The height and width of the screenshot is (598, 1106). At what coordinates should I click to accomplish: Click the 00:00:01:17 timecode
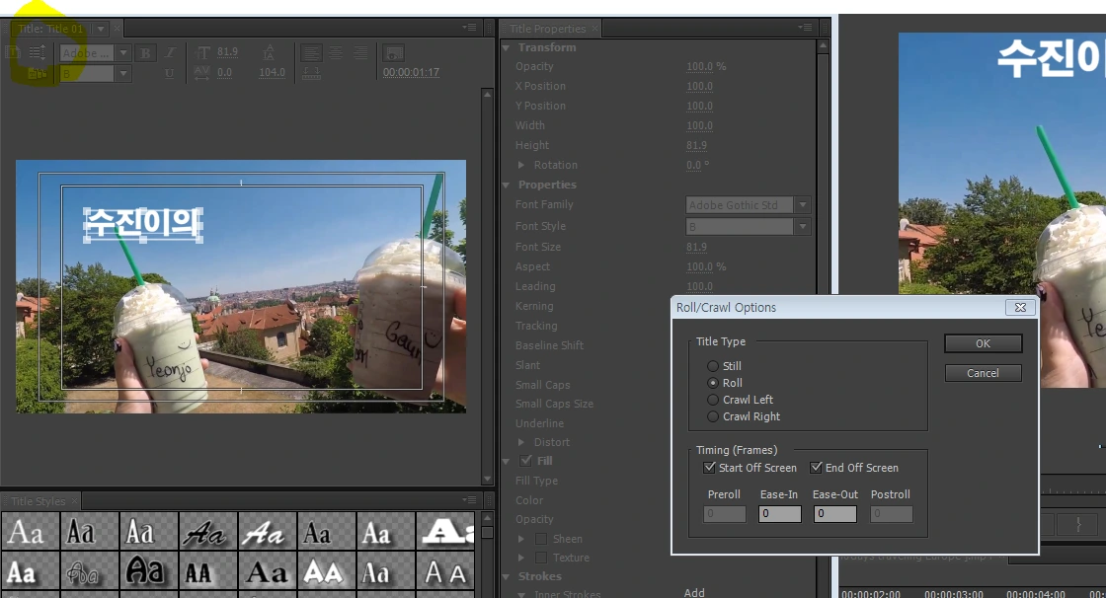(411, 73)
